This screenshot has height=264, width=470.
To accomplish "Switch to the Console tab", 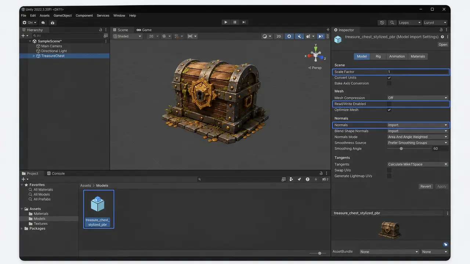I will pyautogui.click(x=56, y=173).
